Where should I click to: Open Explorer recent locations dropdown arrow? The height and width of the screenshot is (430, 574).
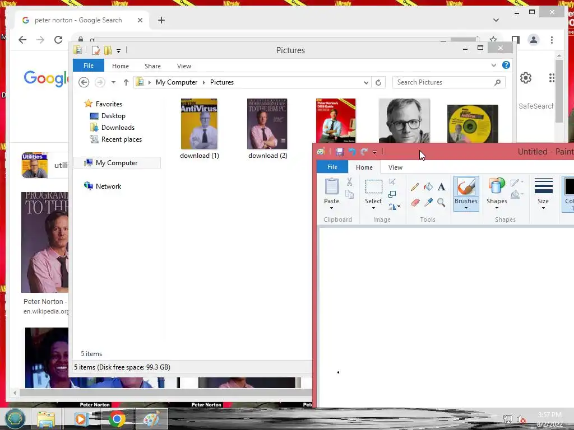(113, 82)
